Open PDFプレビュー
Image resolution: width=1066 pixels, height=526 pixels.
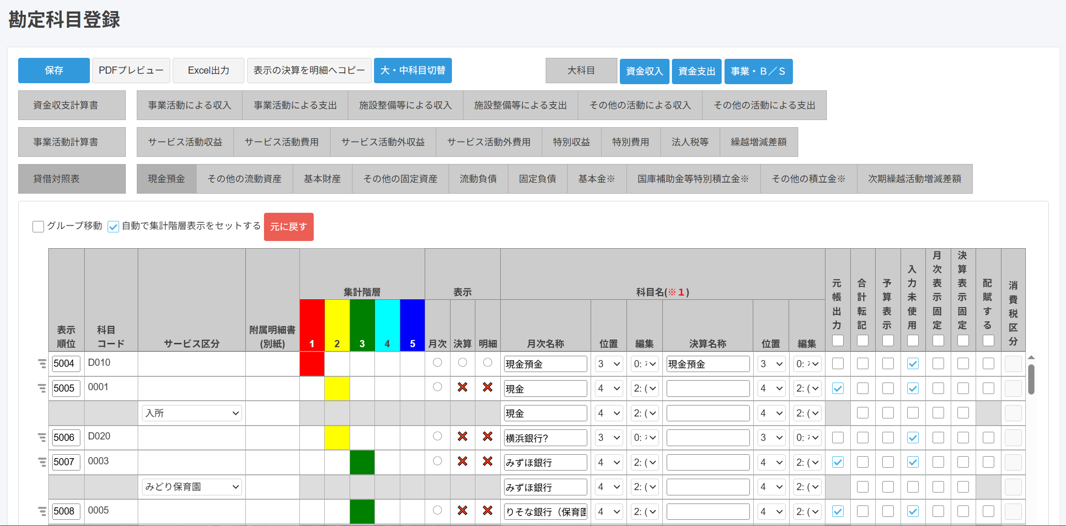coord(131,71)
